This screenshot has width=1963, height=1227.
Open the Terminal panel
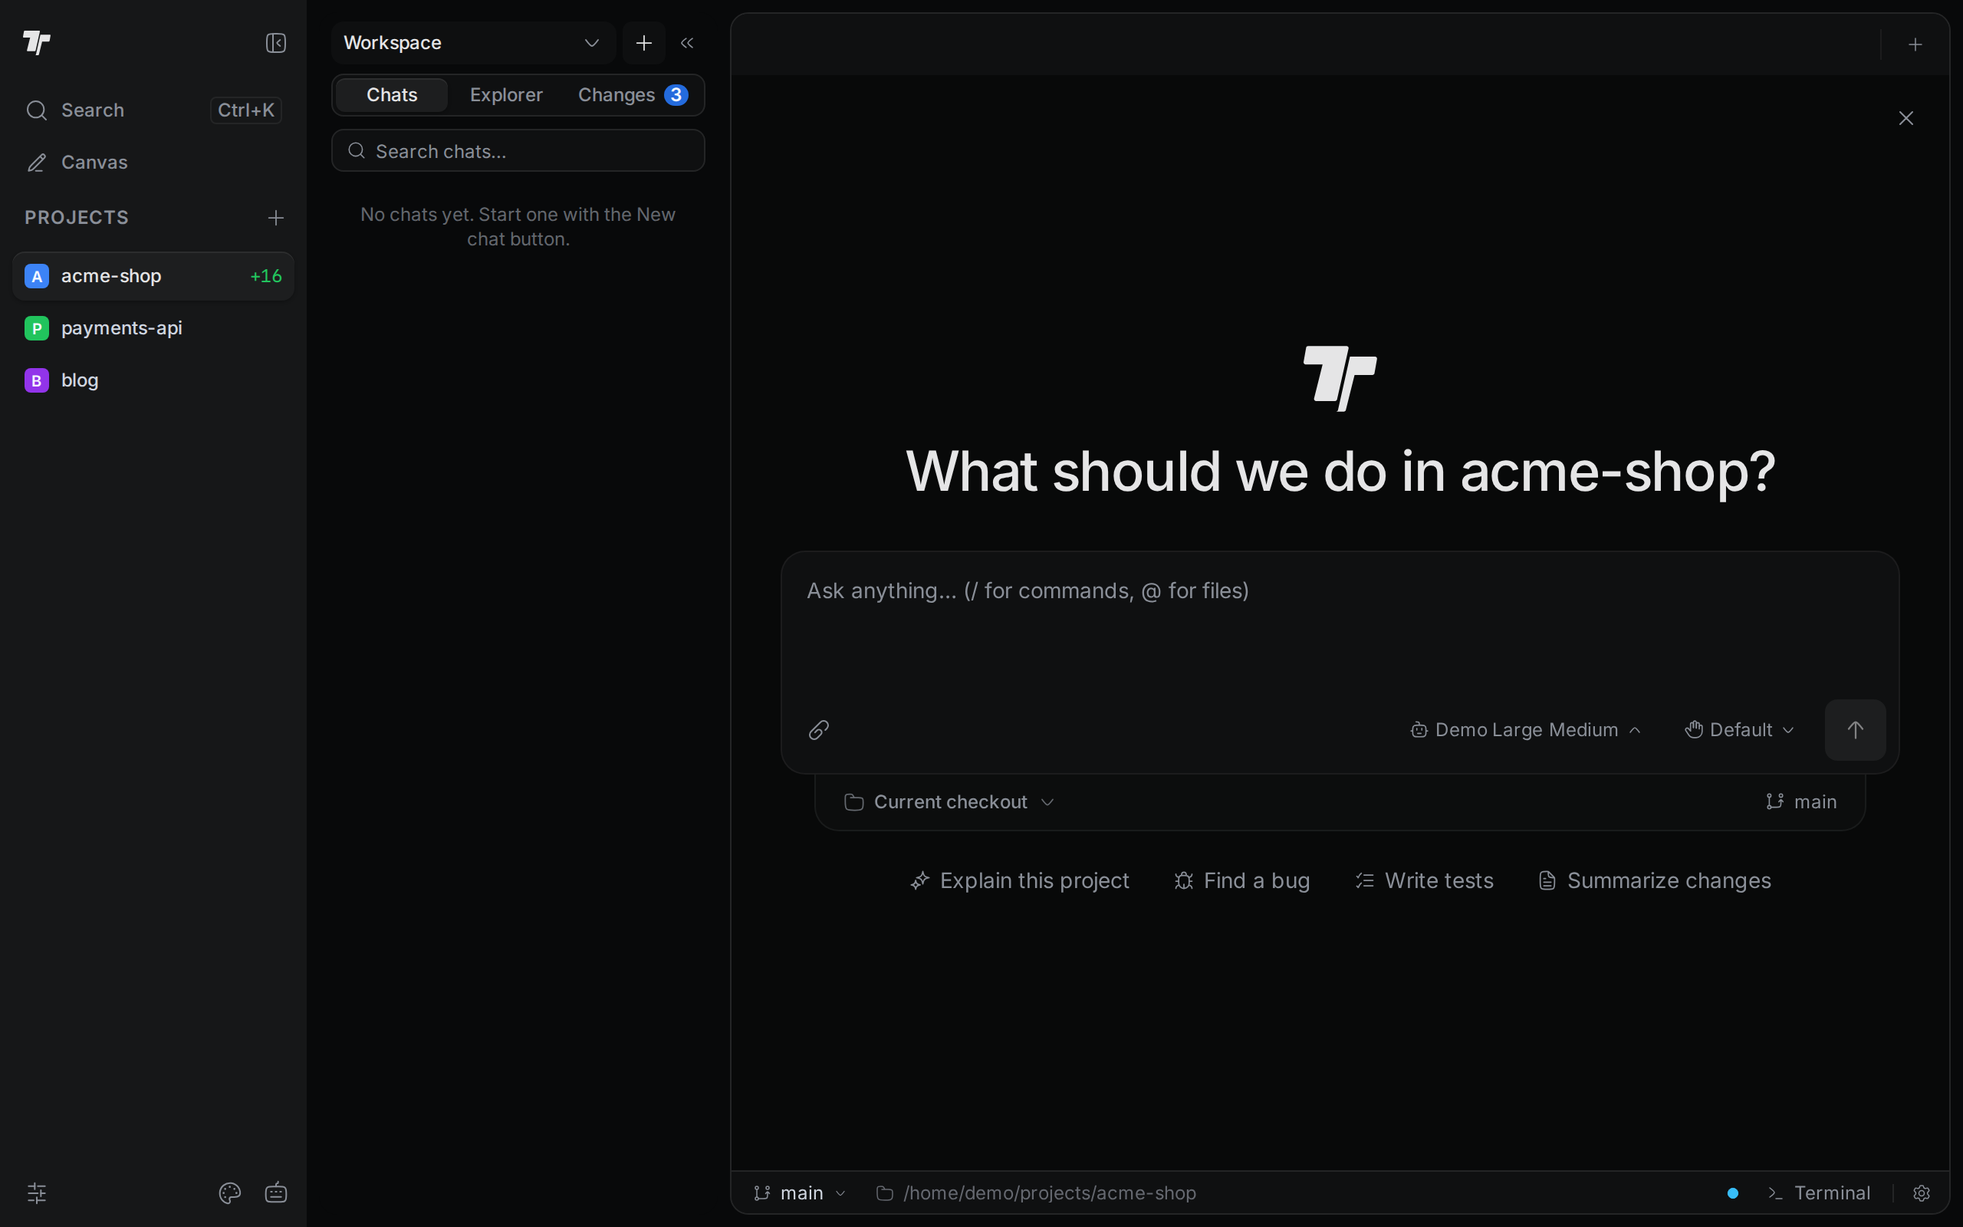[x=1820, y=1193]
